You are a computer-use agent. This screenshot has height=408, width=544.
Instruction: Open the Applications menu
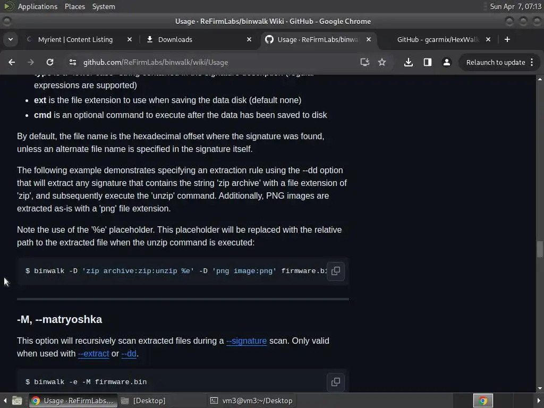pos(38,6)
